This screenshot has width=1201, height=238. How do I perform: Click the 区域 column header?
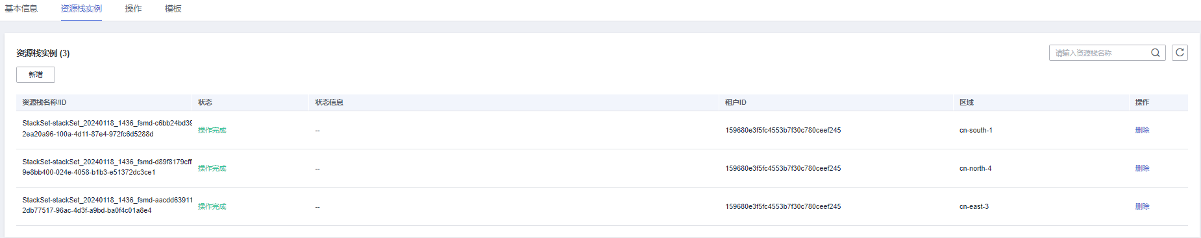coord(967,102)
